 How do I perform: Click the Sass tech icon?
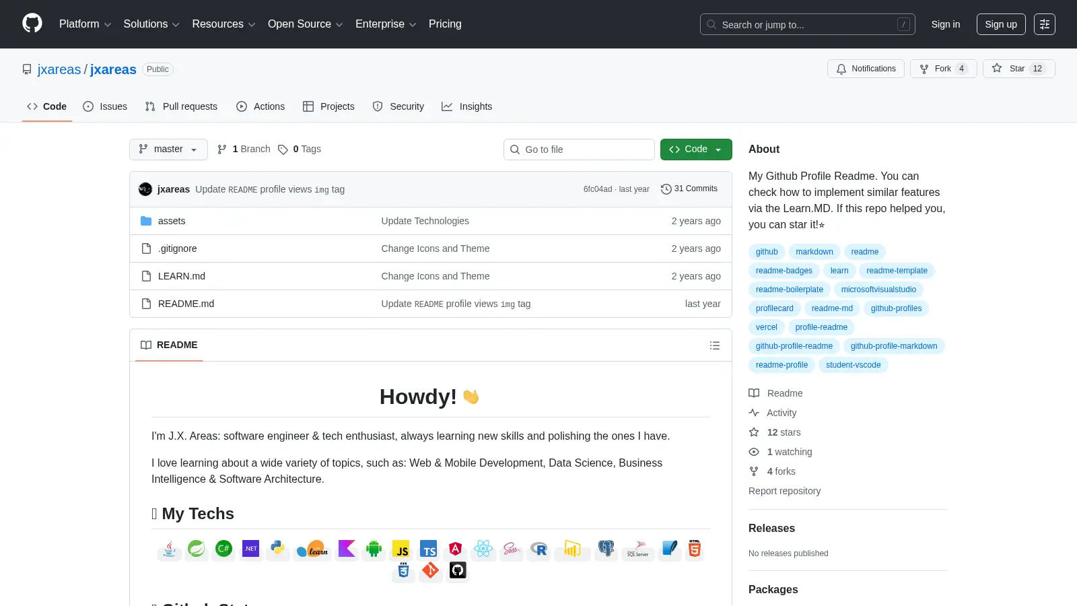[511, 549]
